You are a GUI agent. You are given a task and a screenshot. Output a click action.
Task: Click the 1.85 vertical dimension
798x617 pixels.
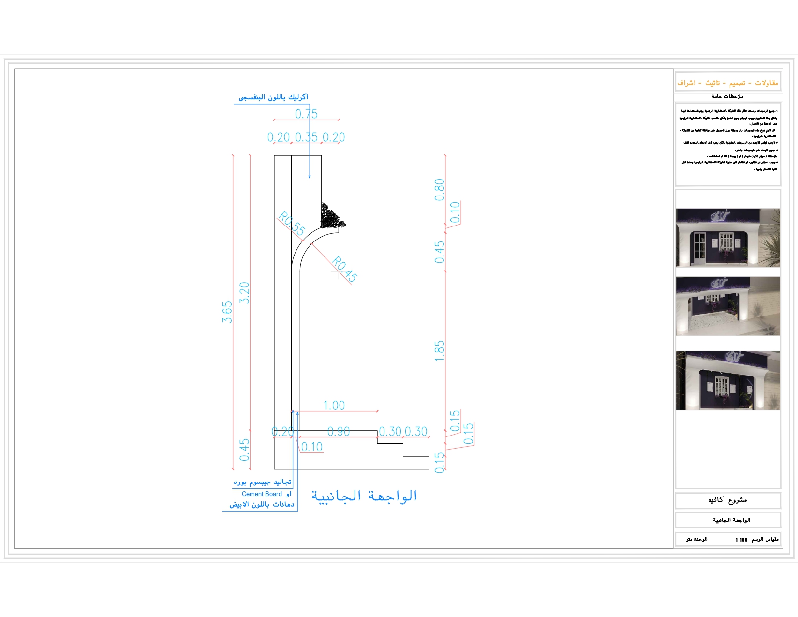click(439, 351)
